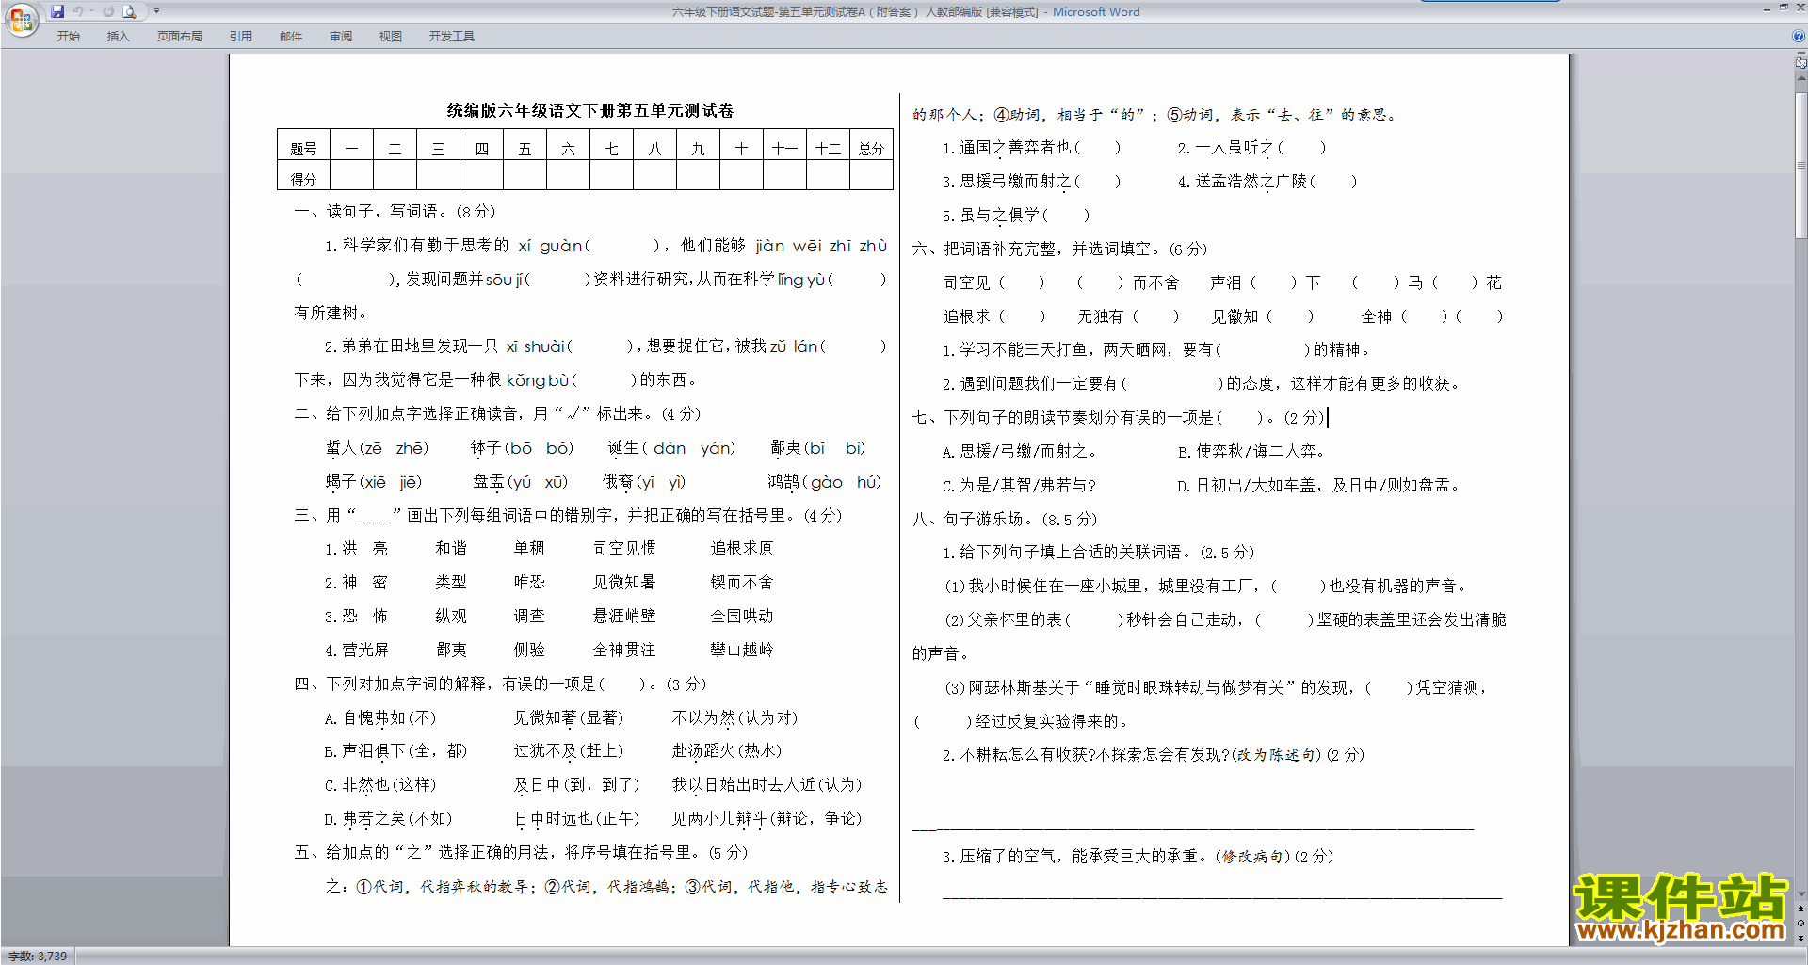Click option A. 自愧弗如(不)
1808x965 pixels.
tap(380, 718)
